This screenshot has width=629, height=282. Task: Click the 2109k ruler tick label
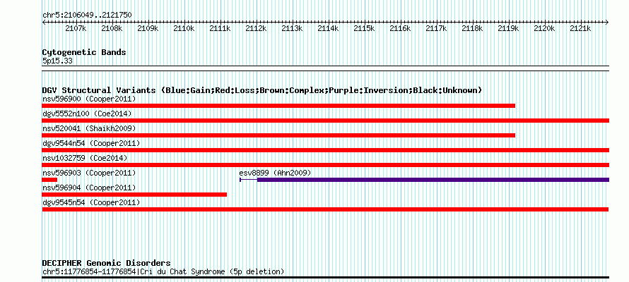148,28
